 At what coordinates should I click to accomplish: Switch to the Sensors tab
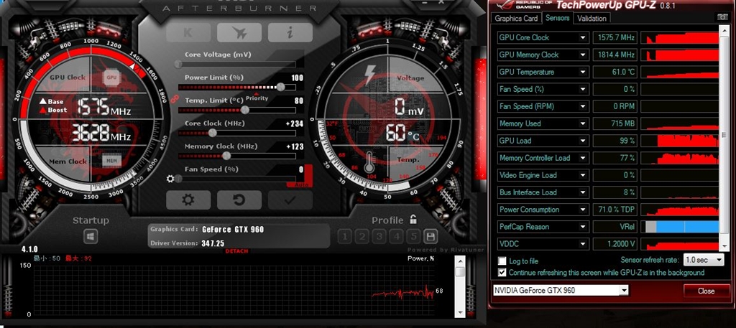click(558, 18)
